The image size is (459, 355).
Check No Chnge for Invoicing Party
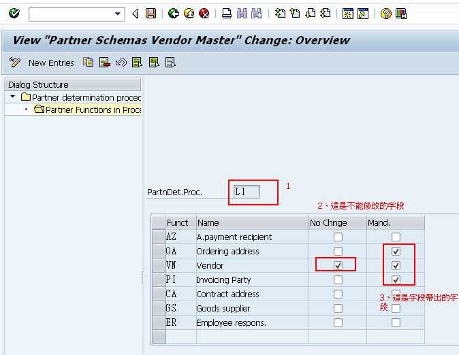(338, 280)
